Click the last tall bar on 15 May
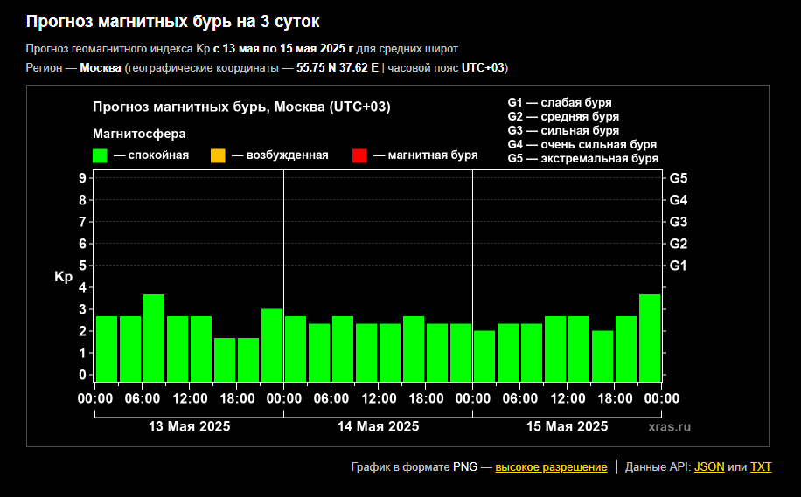Viewport: 801px width, 497px height. 650,338
